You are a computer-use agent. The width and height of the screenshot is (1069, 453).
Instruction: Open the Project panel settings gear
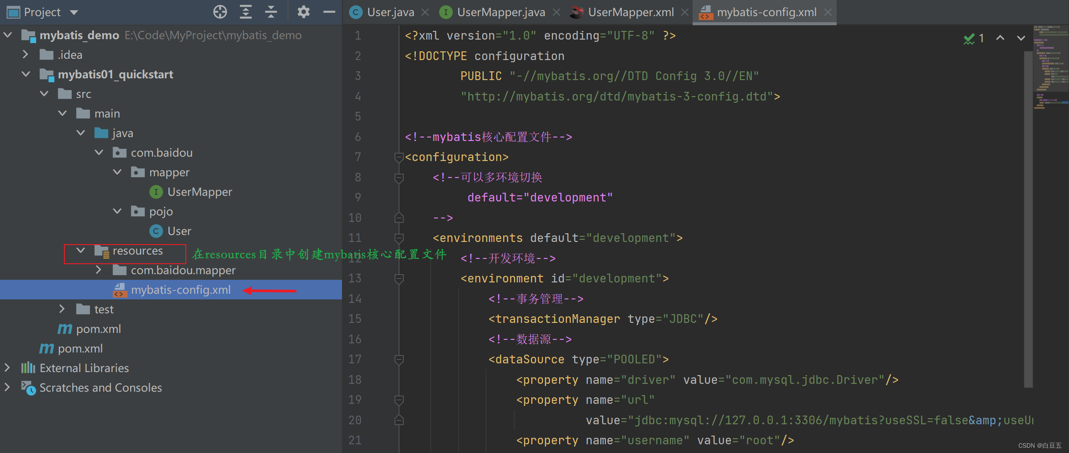tap(303, 12)
